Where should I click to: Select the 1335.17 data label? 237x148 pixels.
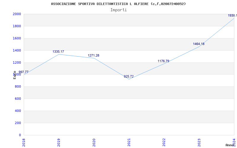click(x=58, y=52)
